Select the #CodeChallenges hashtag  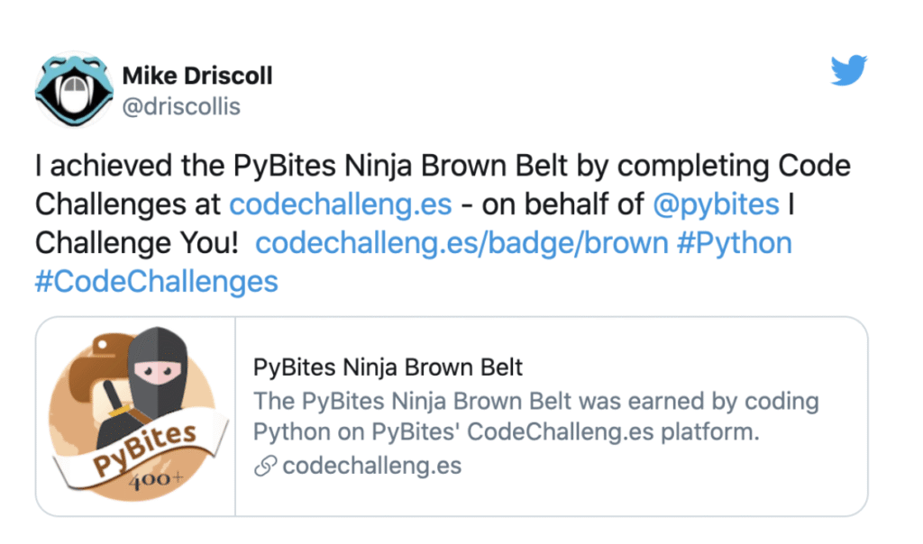pos(157,282)
